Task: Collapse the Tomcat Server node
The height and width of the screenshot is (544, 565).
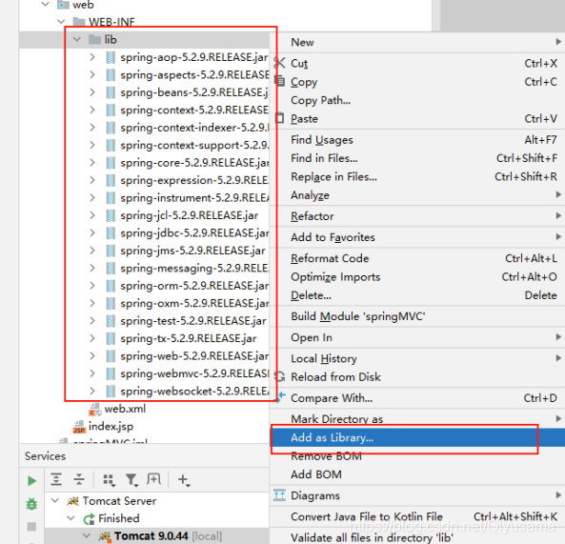Action: pos(55,501)
